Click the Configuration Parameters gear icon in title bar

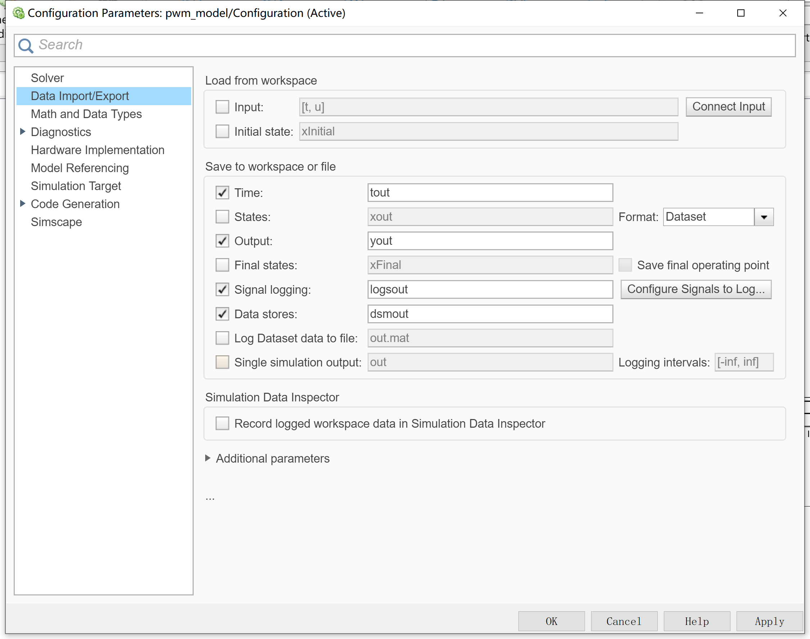coord(18,13)
